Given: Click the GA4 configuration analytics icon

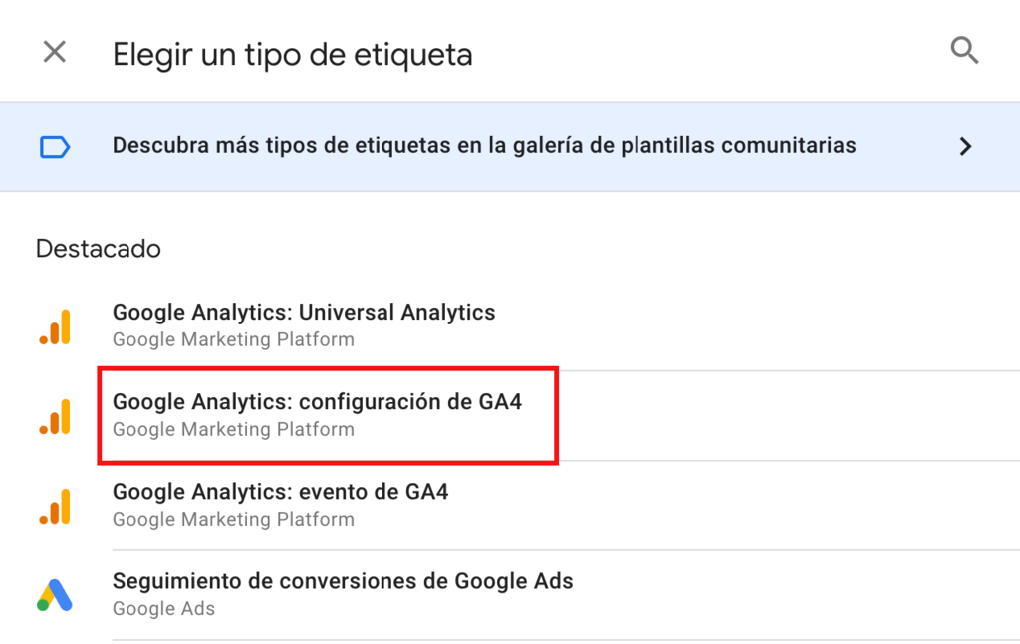Looking at the screenshot, I should coord(55,416).
